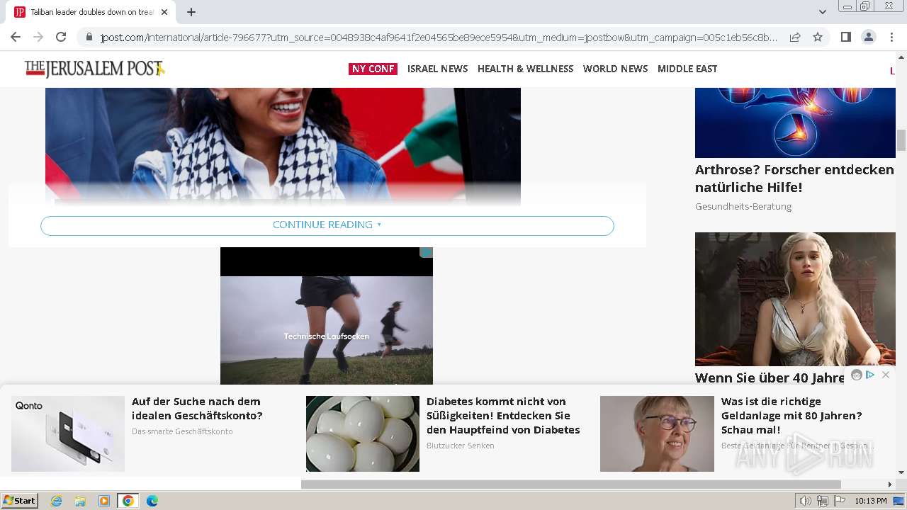Image resolution: width=907 pixels, height=510 pixels.
Task: Click the ad provider round icon
Action: [x=857, y=375]
